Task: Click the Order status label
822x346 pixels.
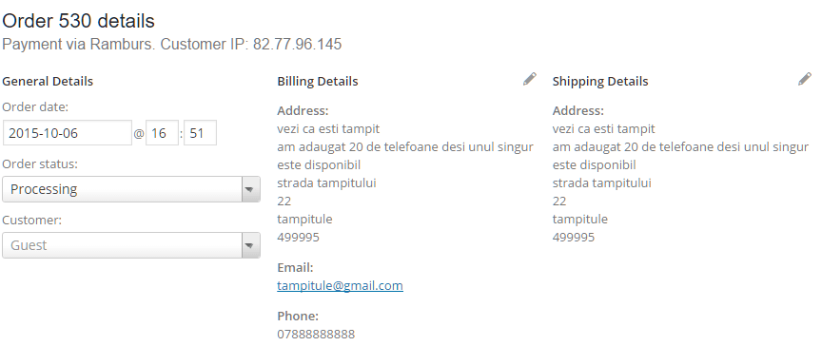Action: [x=40, y=163]
